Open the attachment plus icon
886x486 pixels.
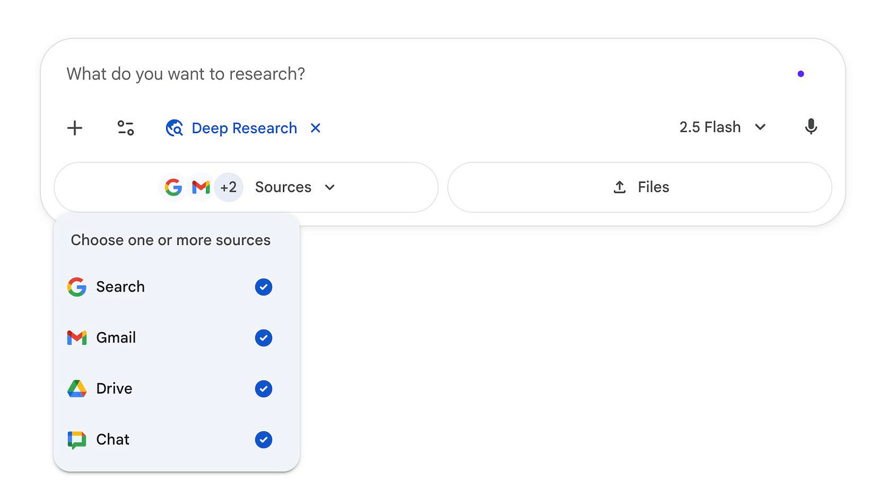tap(74, 128)
